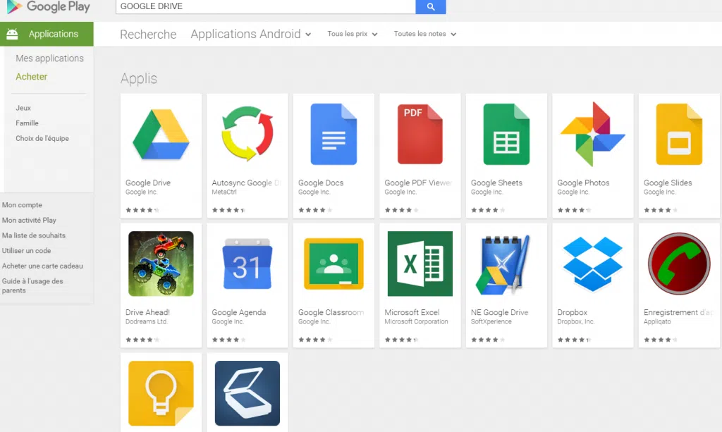The image size is (722, 432).
Task: Expand the Applications Android dropdown
Action: click(x=251, y=34)
